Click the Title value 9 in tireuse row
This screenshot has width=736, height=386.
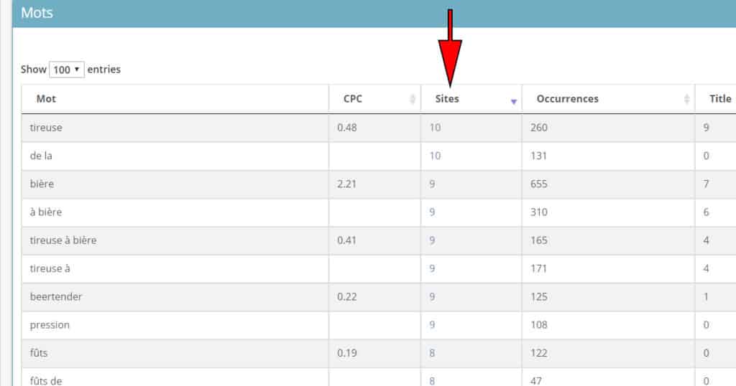(x=706, y=128)
